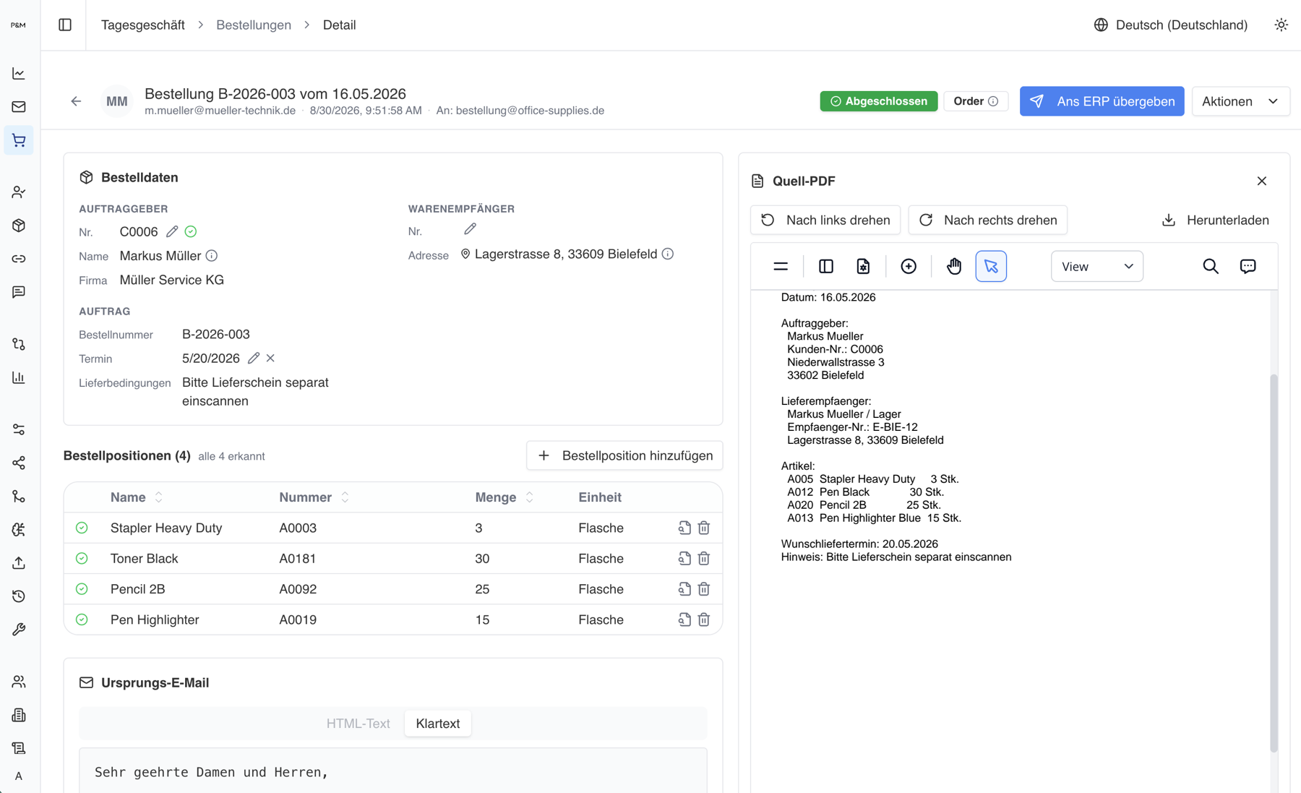The height and width of the screenshot is (793, 1301).
Task: Switch to the Klartext tab
Action: [438, 724]
